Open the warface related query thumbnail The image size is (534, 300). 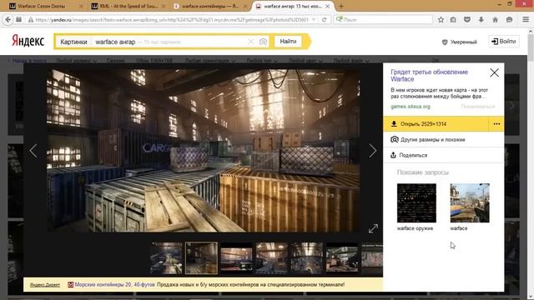[x=470, y=203]
